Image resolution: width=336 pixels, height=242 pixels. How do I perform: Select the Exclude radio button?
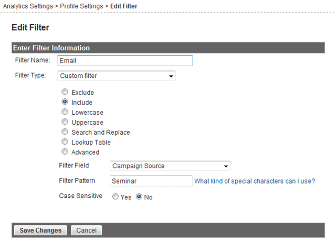pyautogui.click(x=65, y=92)
